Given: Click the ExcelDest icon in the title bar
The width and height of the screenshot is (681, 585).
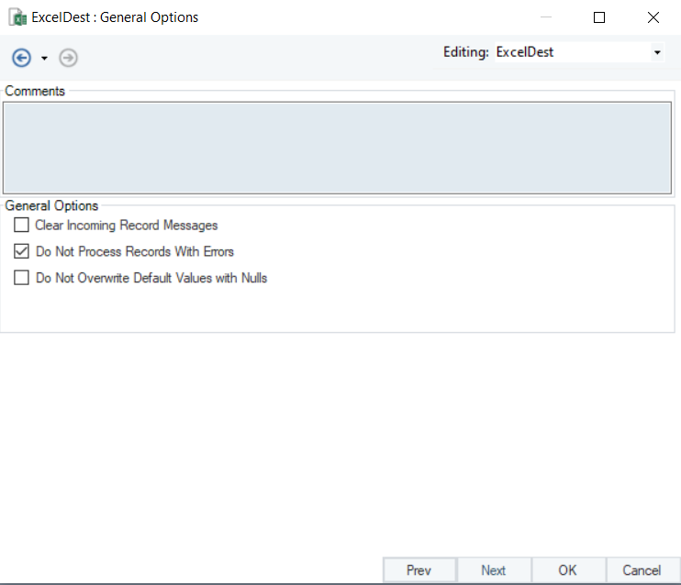Looking at the screenshot, I should (17, 17).
